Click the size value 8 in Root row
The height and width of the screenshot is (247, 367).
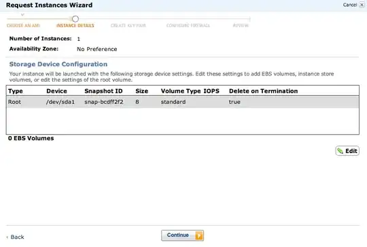pos(137,102)
